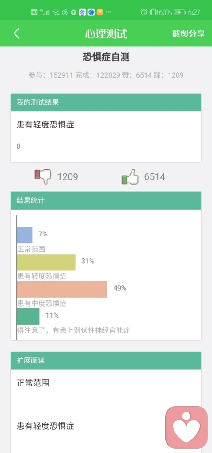Open 患有轻度恐惧症 under 扩展阅读
This screenshot has width=212, height=453.
click(45, 426)
